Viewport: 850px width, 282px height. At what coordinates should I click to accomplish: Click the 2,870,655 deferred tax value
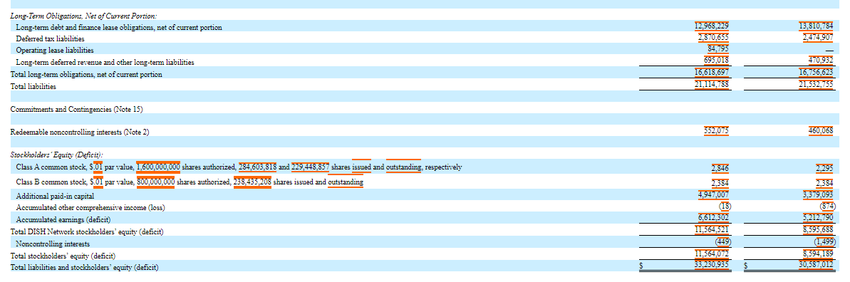coord(713,38)
